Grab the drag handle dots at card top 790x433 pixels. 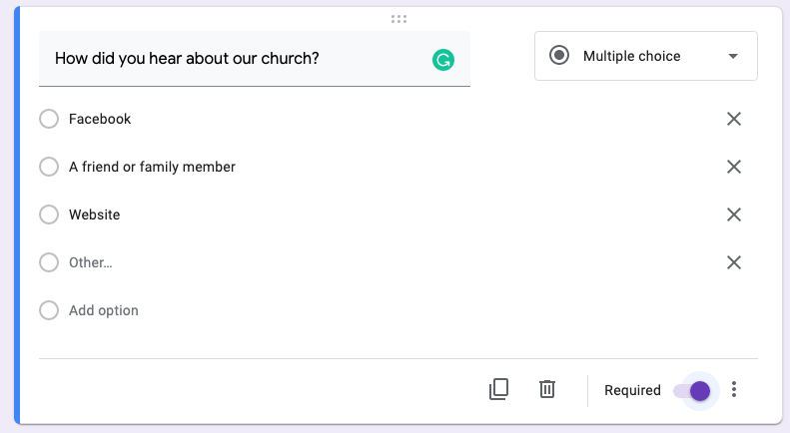pyautogui.click(x=398, y=19)
